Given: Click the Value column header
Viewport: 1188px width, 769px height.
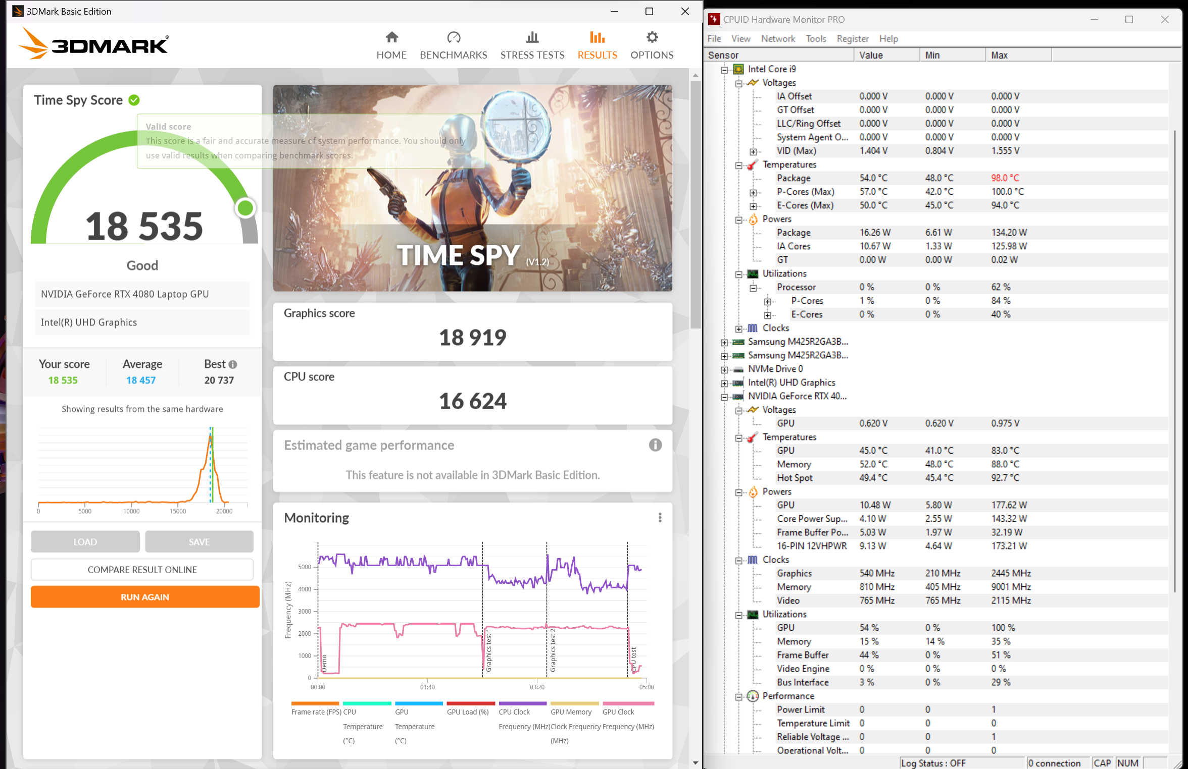Looking at the screenshot, I should coord(887,55).
